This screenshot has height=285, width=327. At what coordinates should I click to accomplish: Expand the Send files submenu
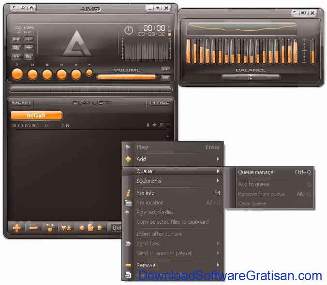click(x=173, y=244)
